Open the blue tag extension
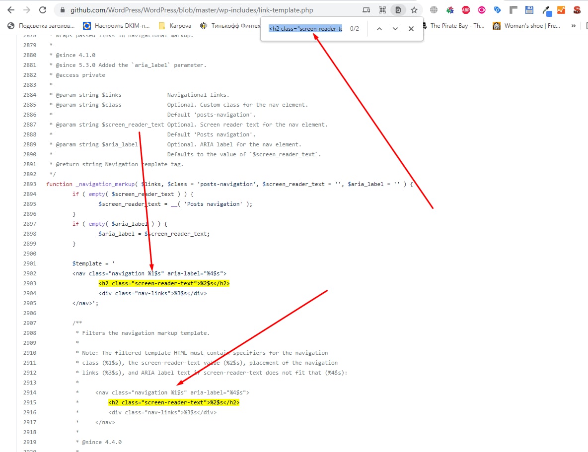Screen dimensions: 588x452 click(497, 10)
